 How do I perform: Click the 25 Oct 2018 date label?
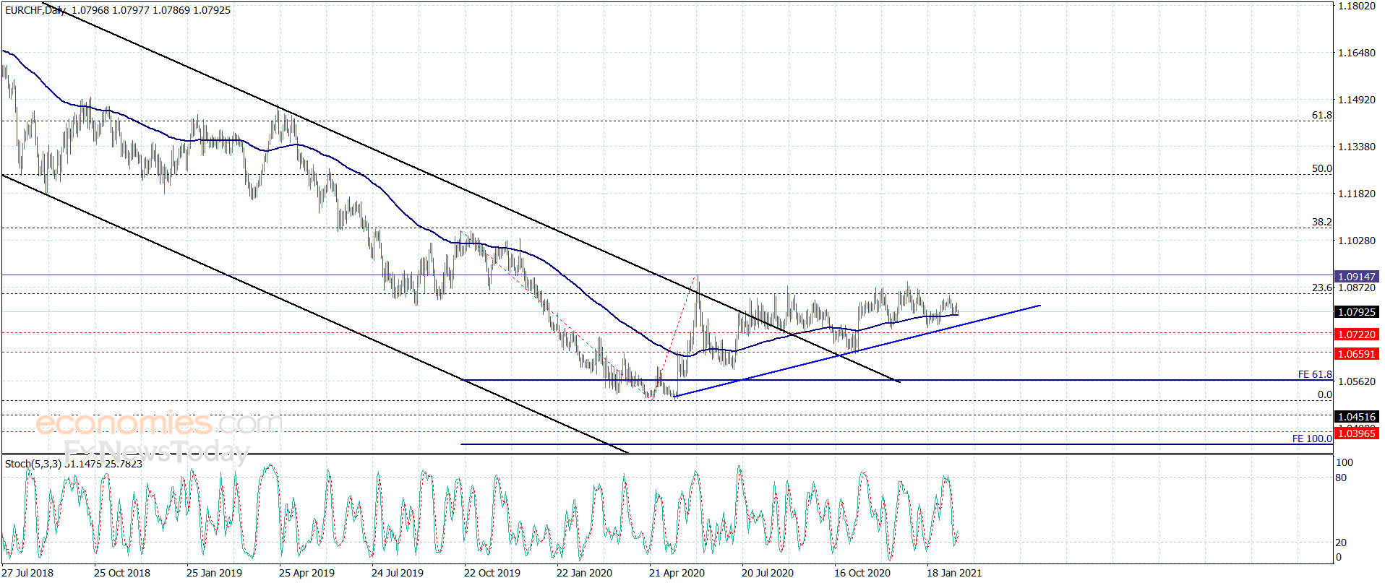point(122,573)
